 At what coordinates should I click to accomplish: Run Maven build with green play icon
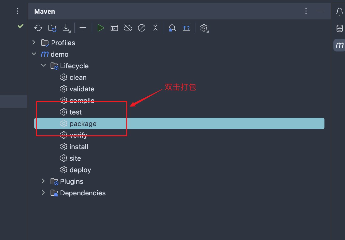coord(101,28)
